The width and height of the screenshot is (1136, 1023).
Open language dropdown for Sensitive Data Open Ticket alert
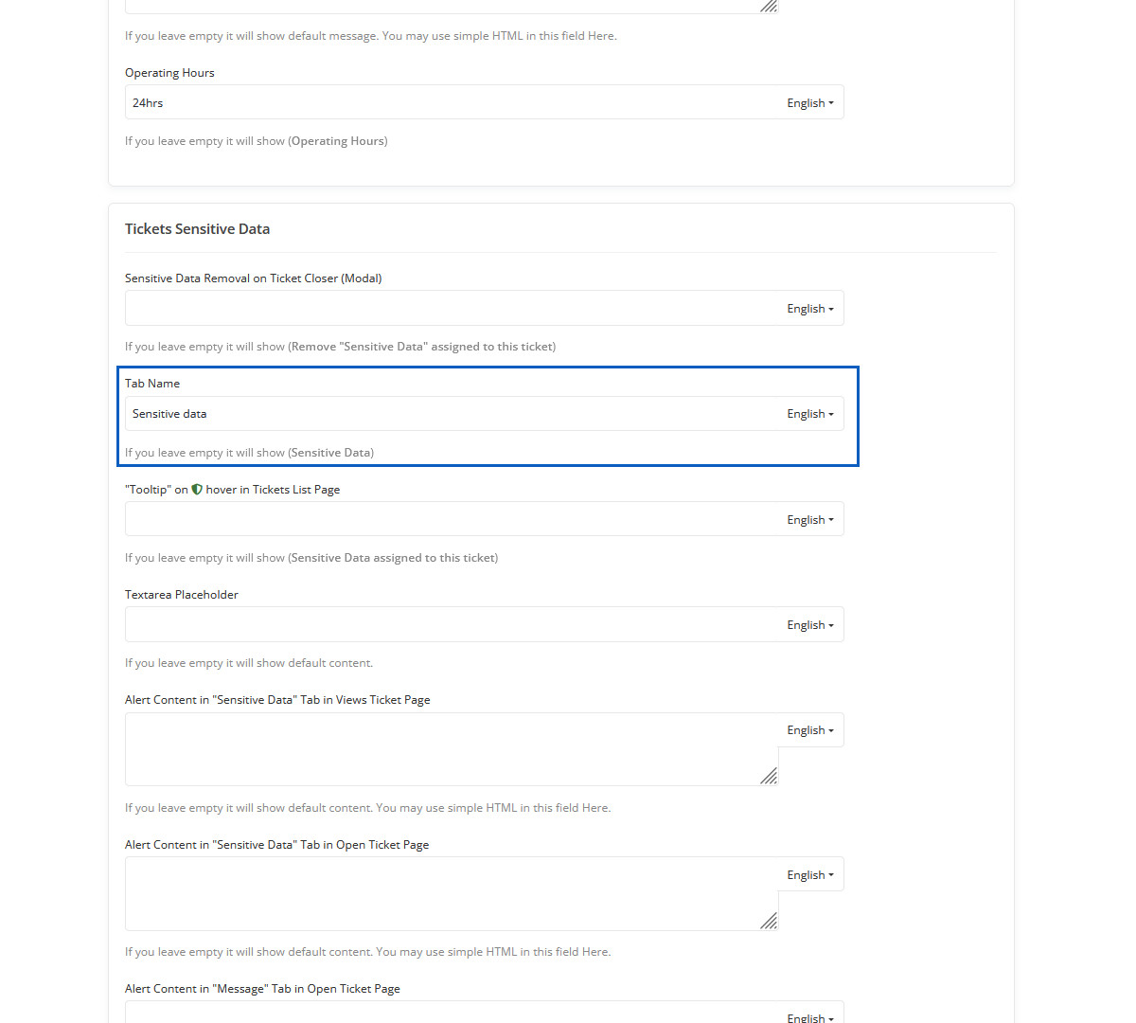pos(810,875)
